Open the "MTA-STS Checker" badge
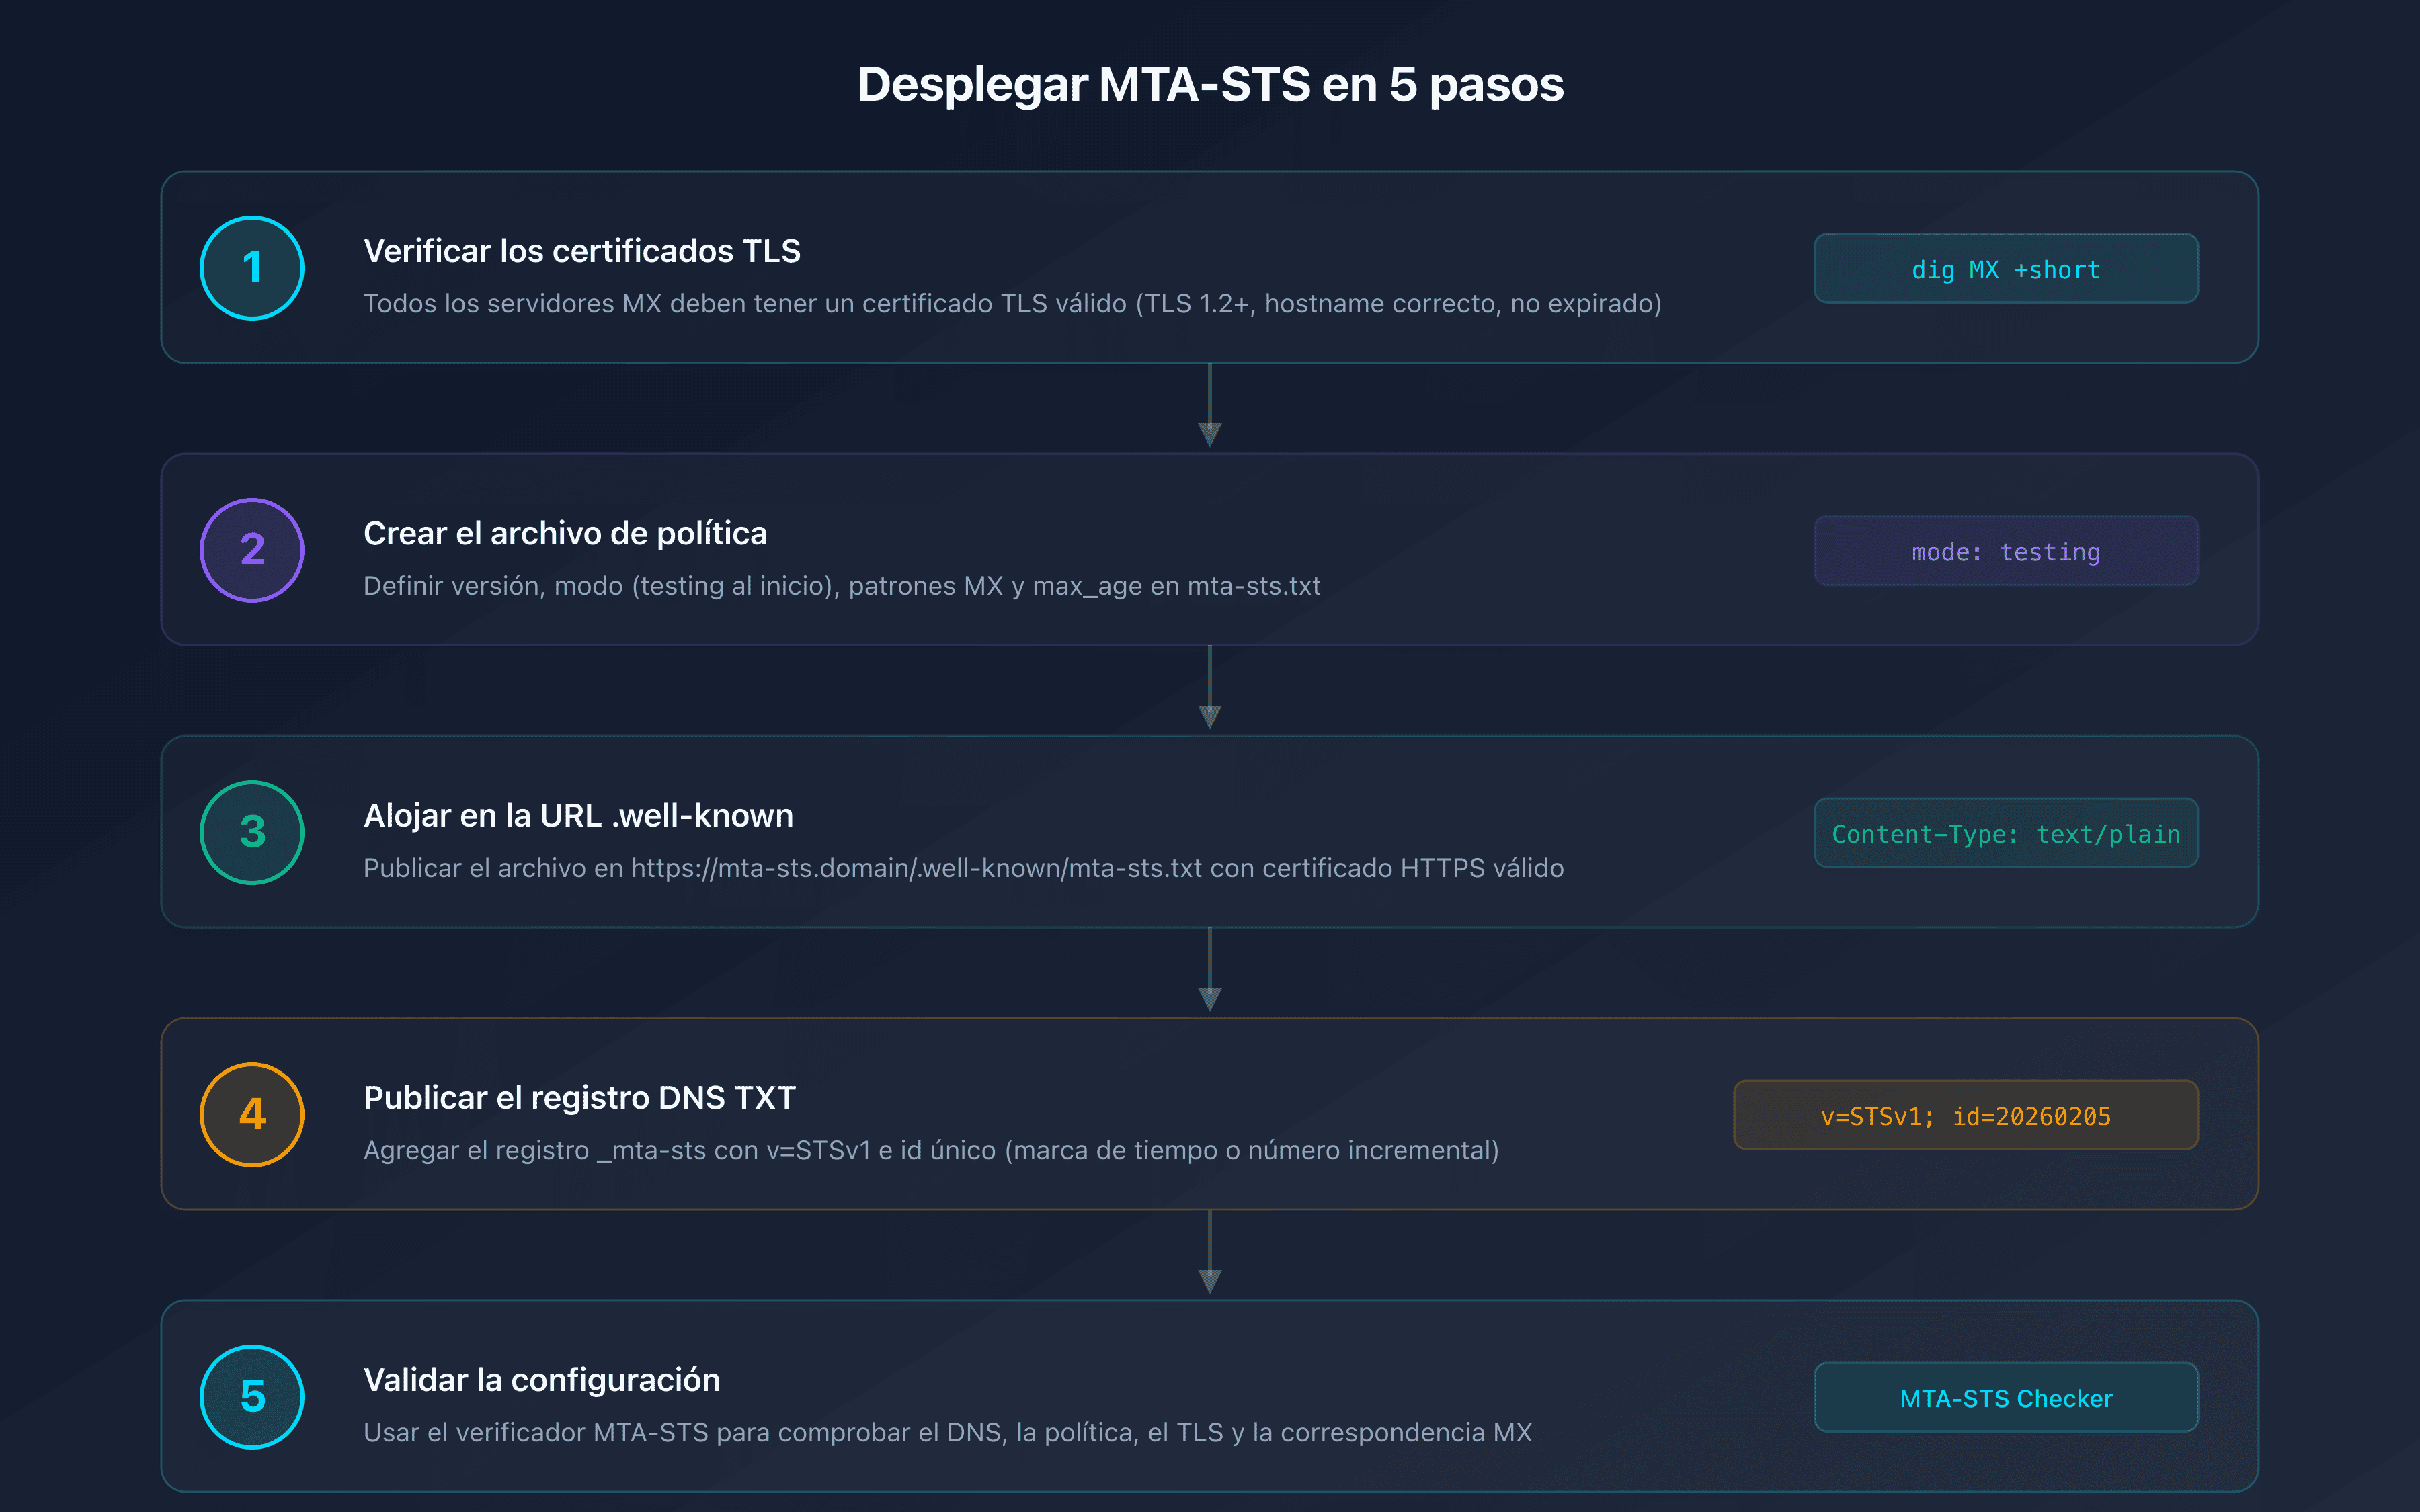This screenshot has width=2420, height=1512. tap(2006, 1396)
